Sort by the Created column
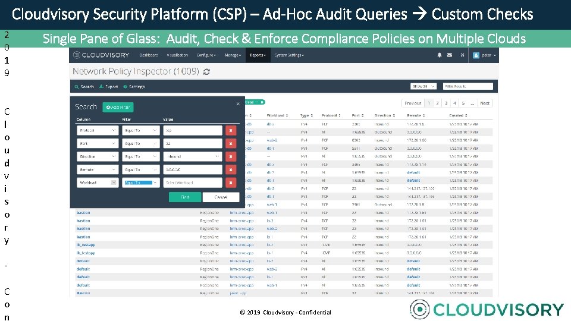Image resolution: width=571 pixels, height=321 pixels. (x=458, y=115)
